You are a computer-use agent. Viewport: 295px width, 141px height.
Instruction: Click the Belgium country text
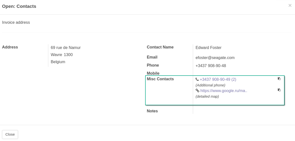[x=58, y=62]
